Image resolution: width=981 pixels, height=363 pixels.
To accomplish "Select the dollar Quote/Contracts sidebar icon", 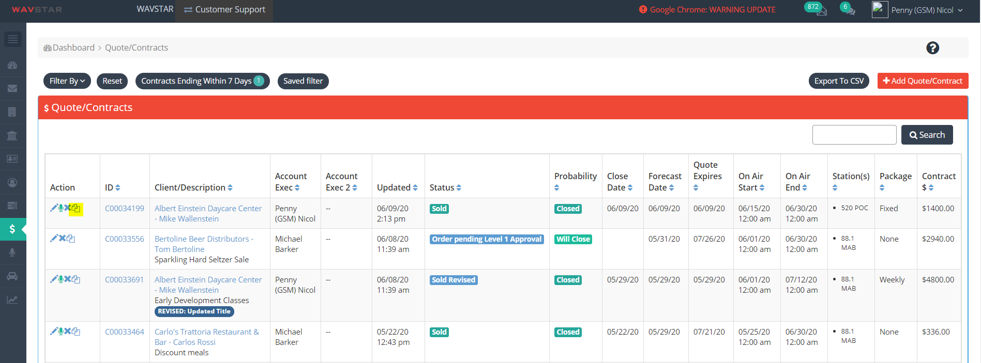I will [x=12, y=229].
